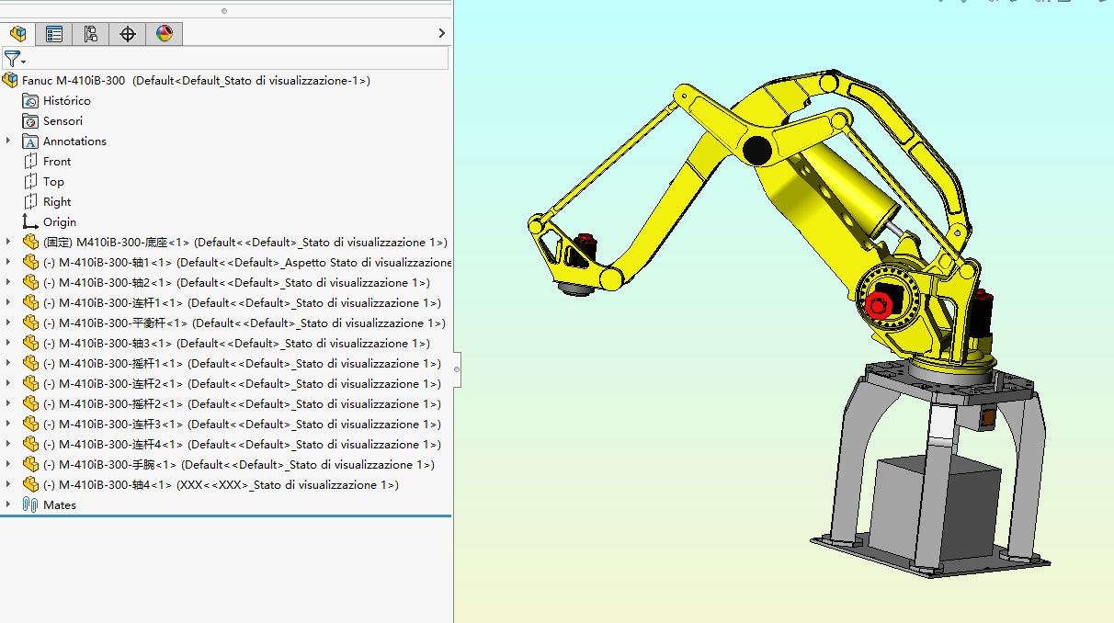The width and height of the screenshot is (1114, 623).
Task: Click the M410iB-300-底座<1> component icon
Action: click(30, 243)
